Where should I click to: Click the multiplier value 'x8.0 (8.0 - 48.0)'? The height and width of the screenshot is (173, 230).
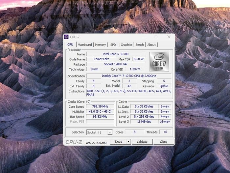tap(100, 111)
